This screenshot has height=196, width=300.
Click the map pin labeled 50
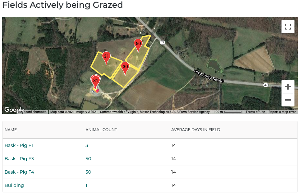[x=138, y=44]
